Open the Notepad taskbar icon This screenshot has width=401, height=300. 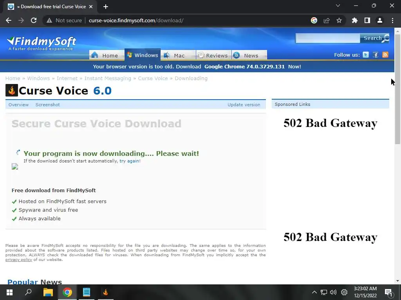click(87, 292)
